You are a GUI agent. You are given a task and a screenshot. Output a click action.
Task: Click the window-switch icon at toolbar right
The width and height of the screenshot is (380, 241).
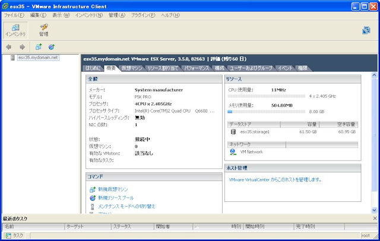pyautogui.click(x=366, y=30)
